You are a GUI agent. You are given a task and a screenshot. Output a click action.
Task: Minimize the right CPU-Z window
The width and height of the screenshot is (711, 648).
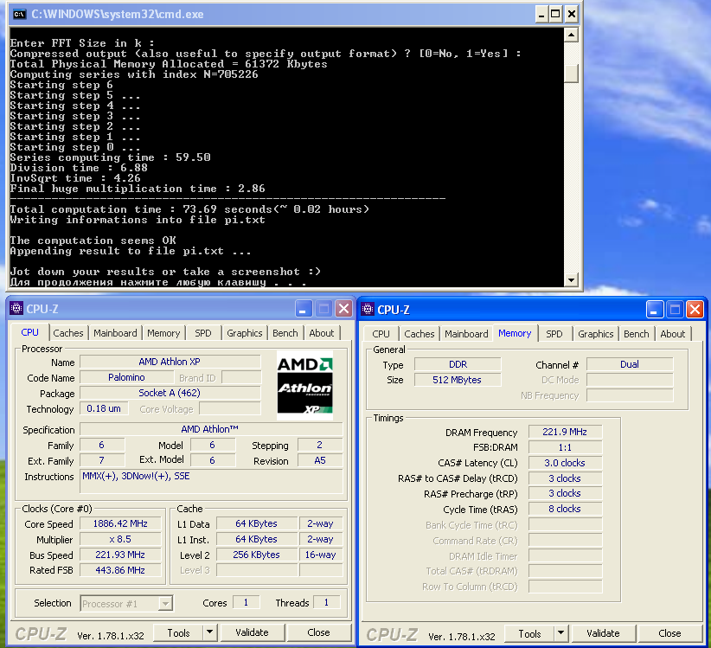coord(655,310)
